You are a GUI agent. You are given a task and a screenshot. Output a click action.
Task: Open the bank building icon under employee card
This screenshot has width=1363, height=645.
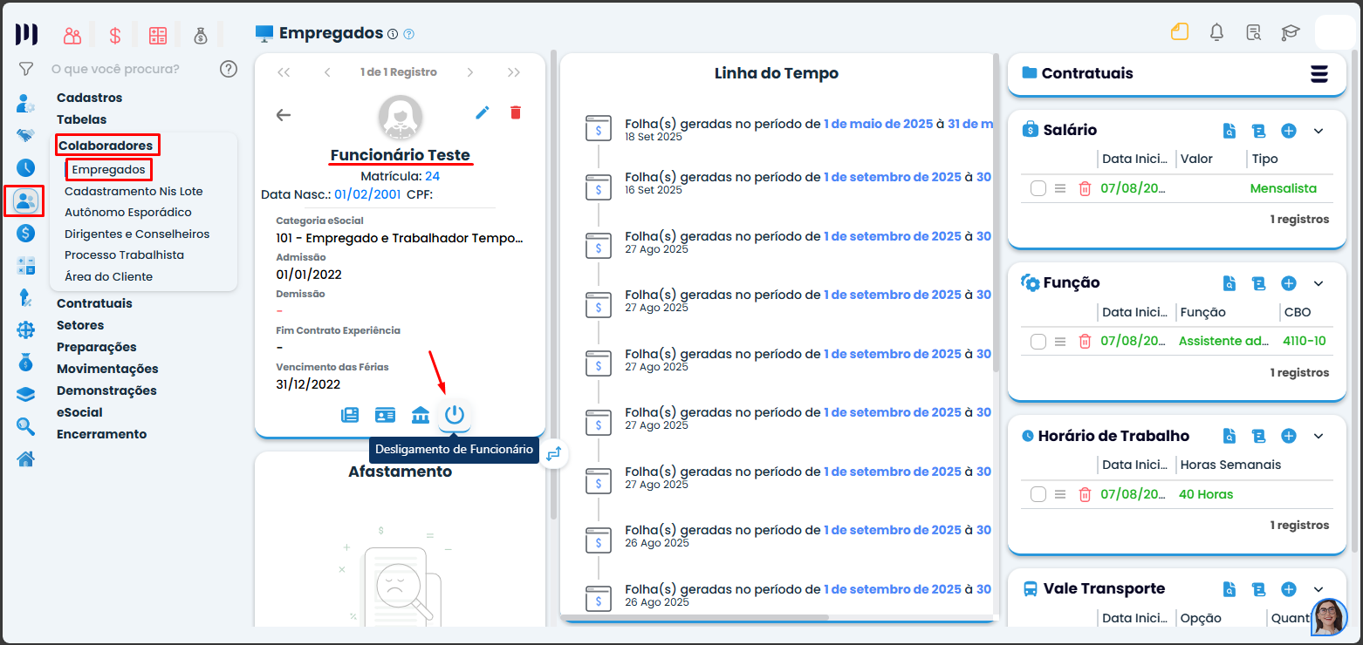[x=420, y=415]
